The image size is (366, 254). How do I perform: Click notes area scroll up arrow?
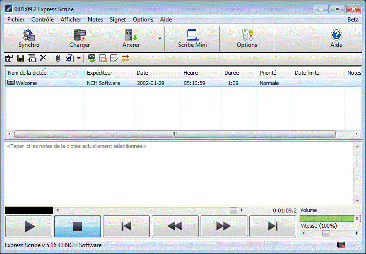point(357,147)
